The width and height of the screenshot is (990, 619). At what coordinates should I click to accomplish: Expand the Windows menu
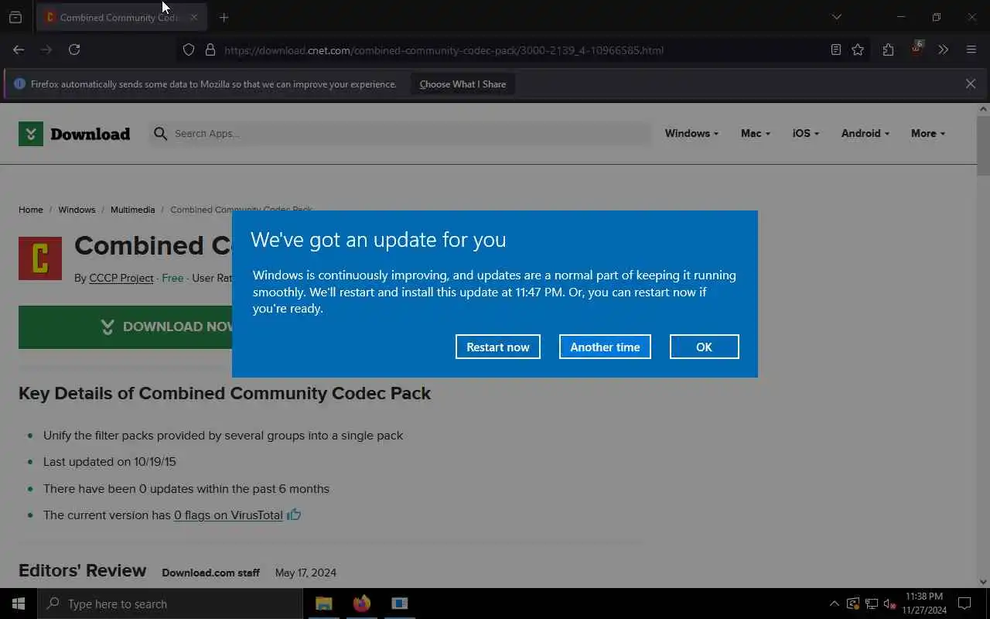tap(691, 133)
